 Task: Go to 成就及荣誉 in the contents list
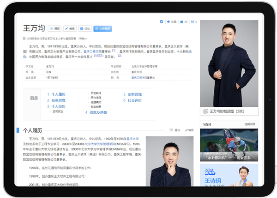(97, 112)
